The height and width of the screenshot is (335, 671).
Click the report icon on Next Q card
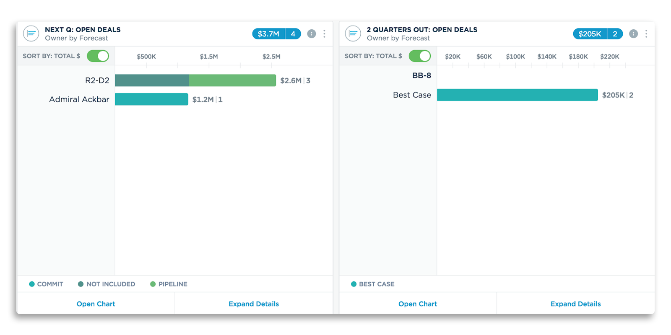(31, 33)
